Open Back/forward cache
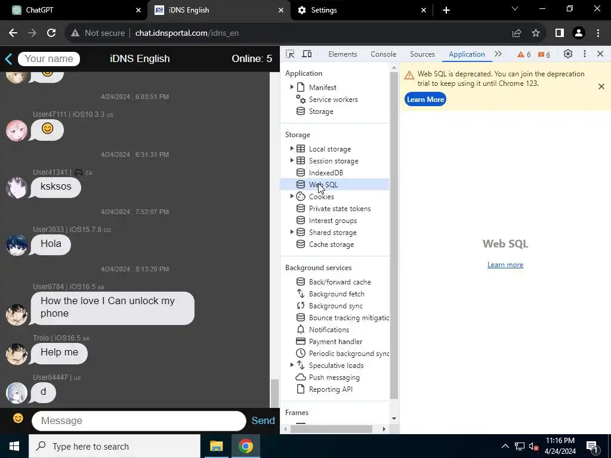 coord(340,281)
